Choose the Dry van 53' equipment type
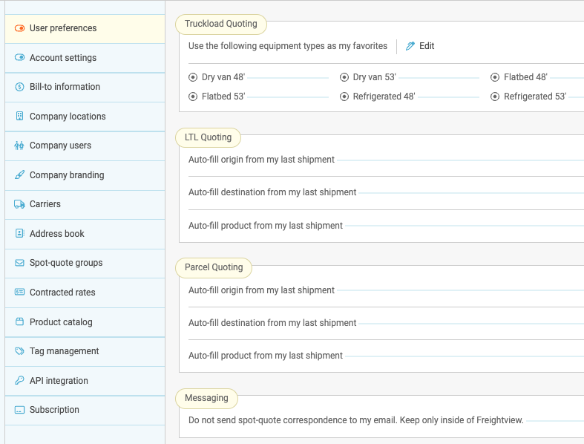 344,77
